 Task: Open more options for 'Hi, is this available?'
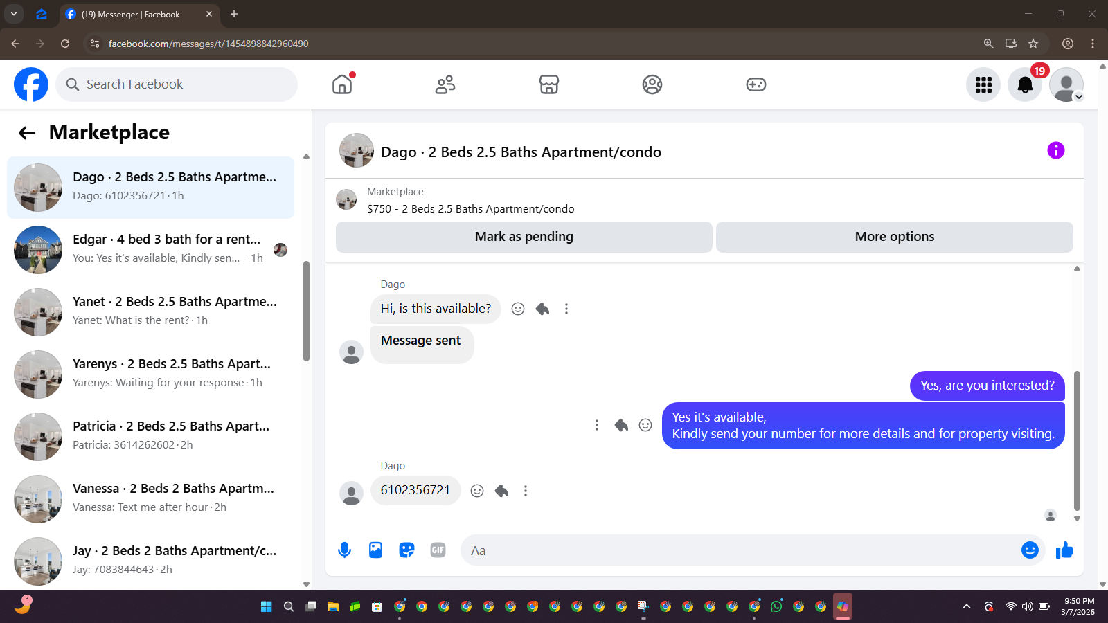pyautogui.click(x=566, y=309)
